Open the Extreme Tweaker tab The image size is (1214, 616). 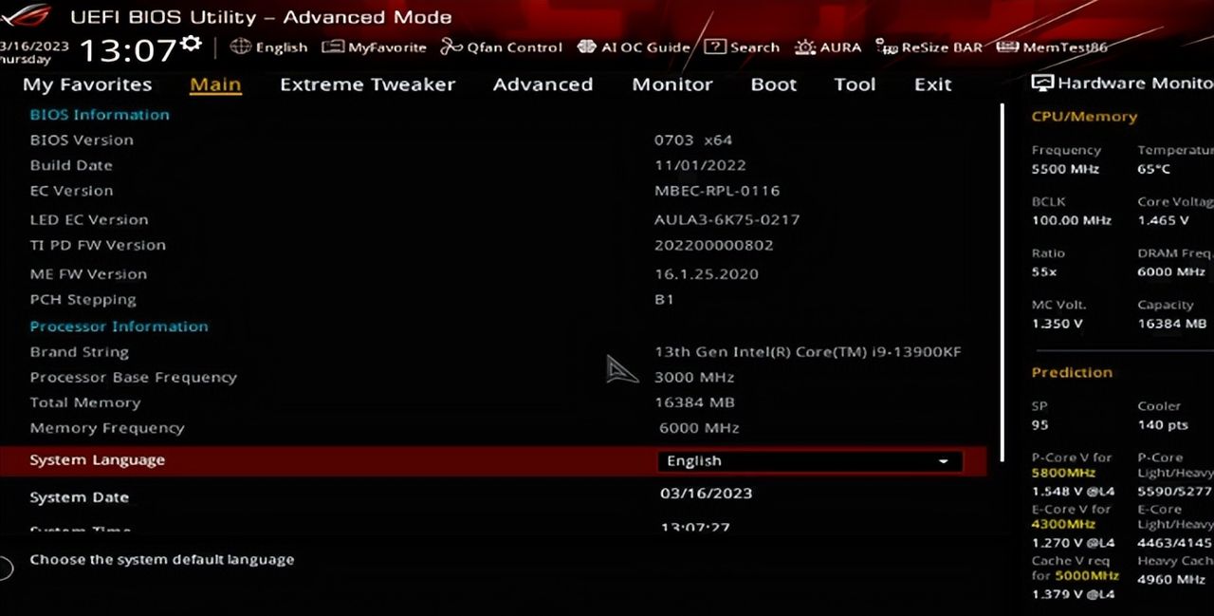coord(367,84)
